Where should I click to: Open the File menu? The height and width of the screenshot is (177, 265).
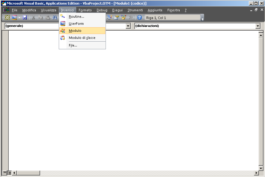(14, 10)
